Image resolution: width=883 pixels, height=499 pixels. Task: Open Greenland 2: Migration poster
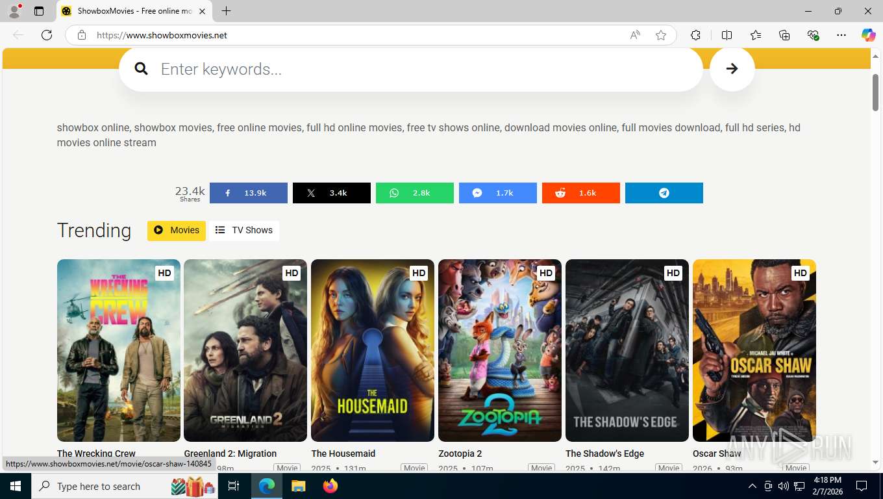245,351
